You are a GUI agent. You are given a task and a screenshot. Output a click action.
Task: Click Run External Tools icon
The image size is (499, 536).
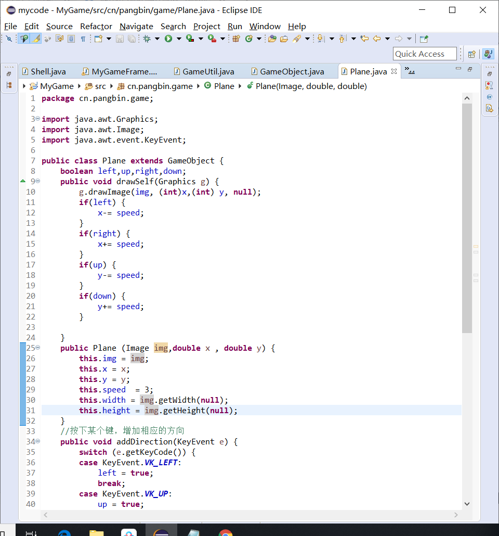pyautogui.click(x=212, y=39)
